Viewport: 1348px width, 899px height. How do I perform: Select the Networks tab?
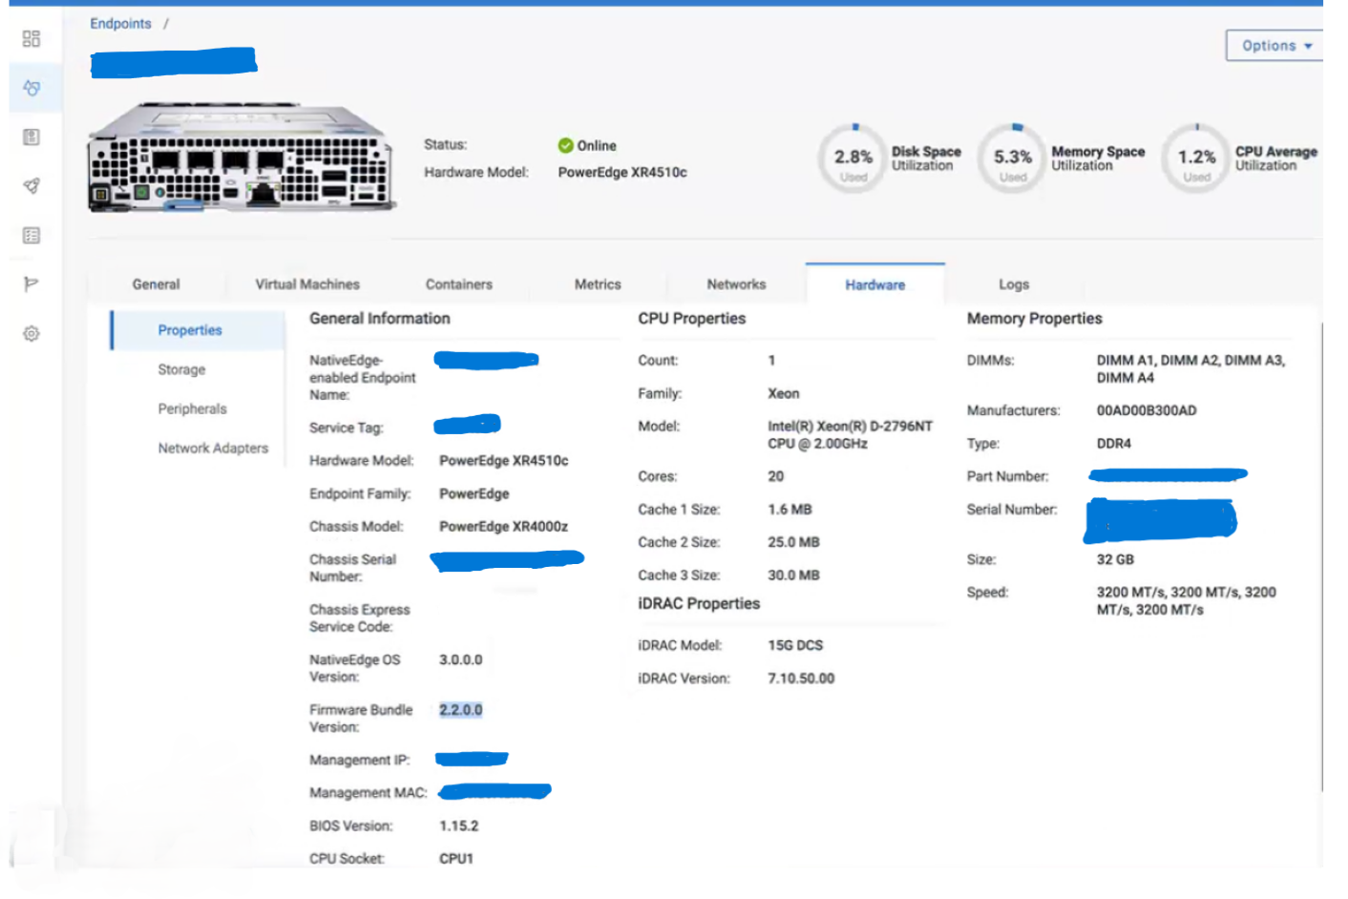click(736, 284)
